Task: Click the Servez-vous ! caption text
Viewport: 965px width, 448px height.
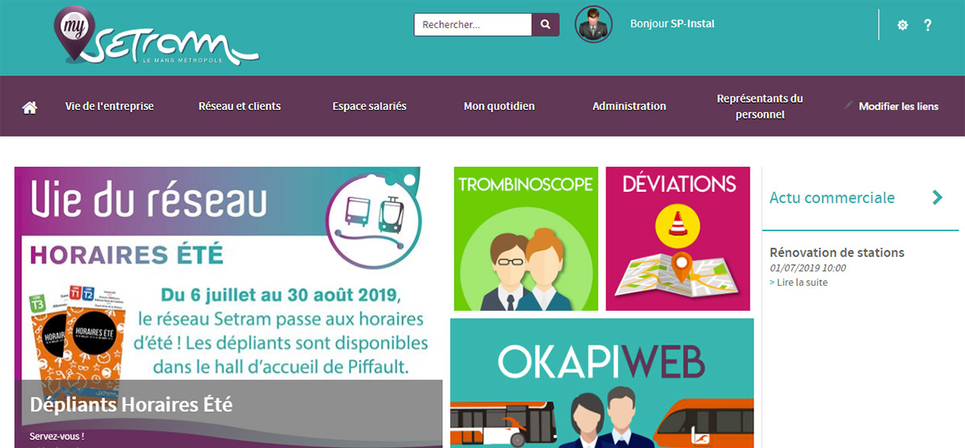Action: [56, 437]
